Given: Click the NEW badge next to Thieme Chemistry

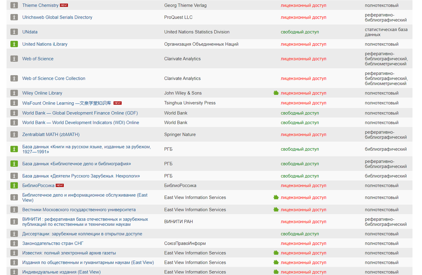Looking at the screenshot, I should tap(64, 5).
